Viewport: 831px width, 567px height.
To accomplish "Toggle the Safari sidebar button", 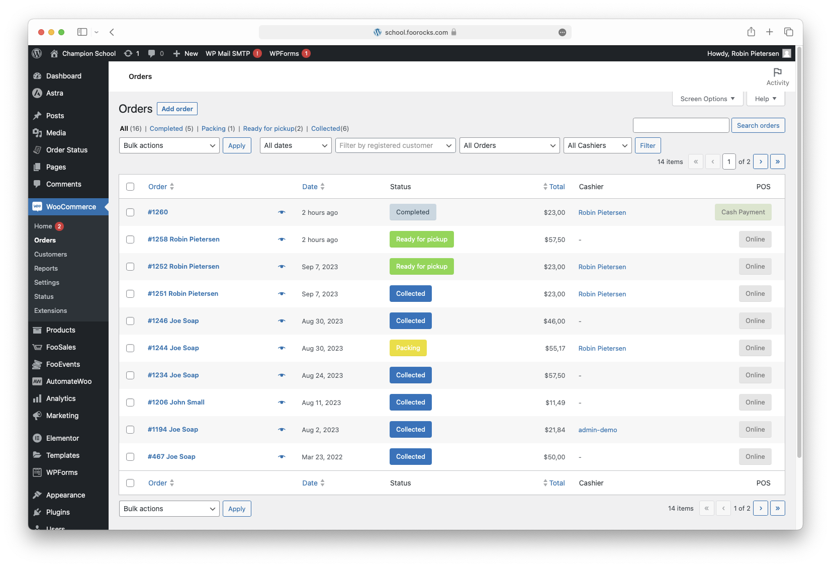I will click(82, 32).
